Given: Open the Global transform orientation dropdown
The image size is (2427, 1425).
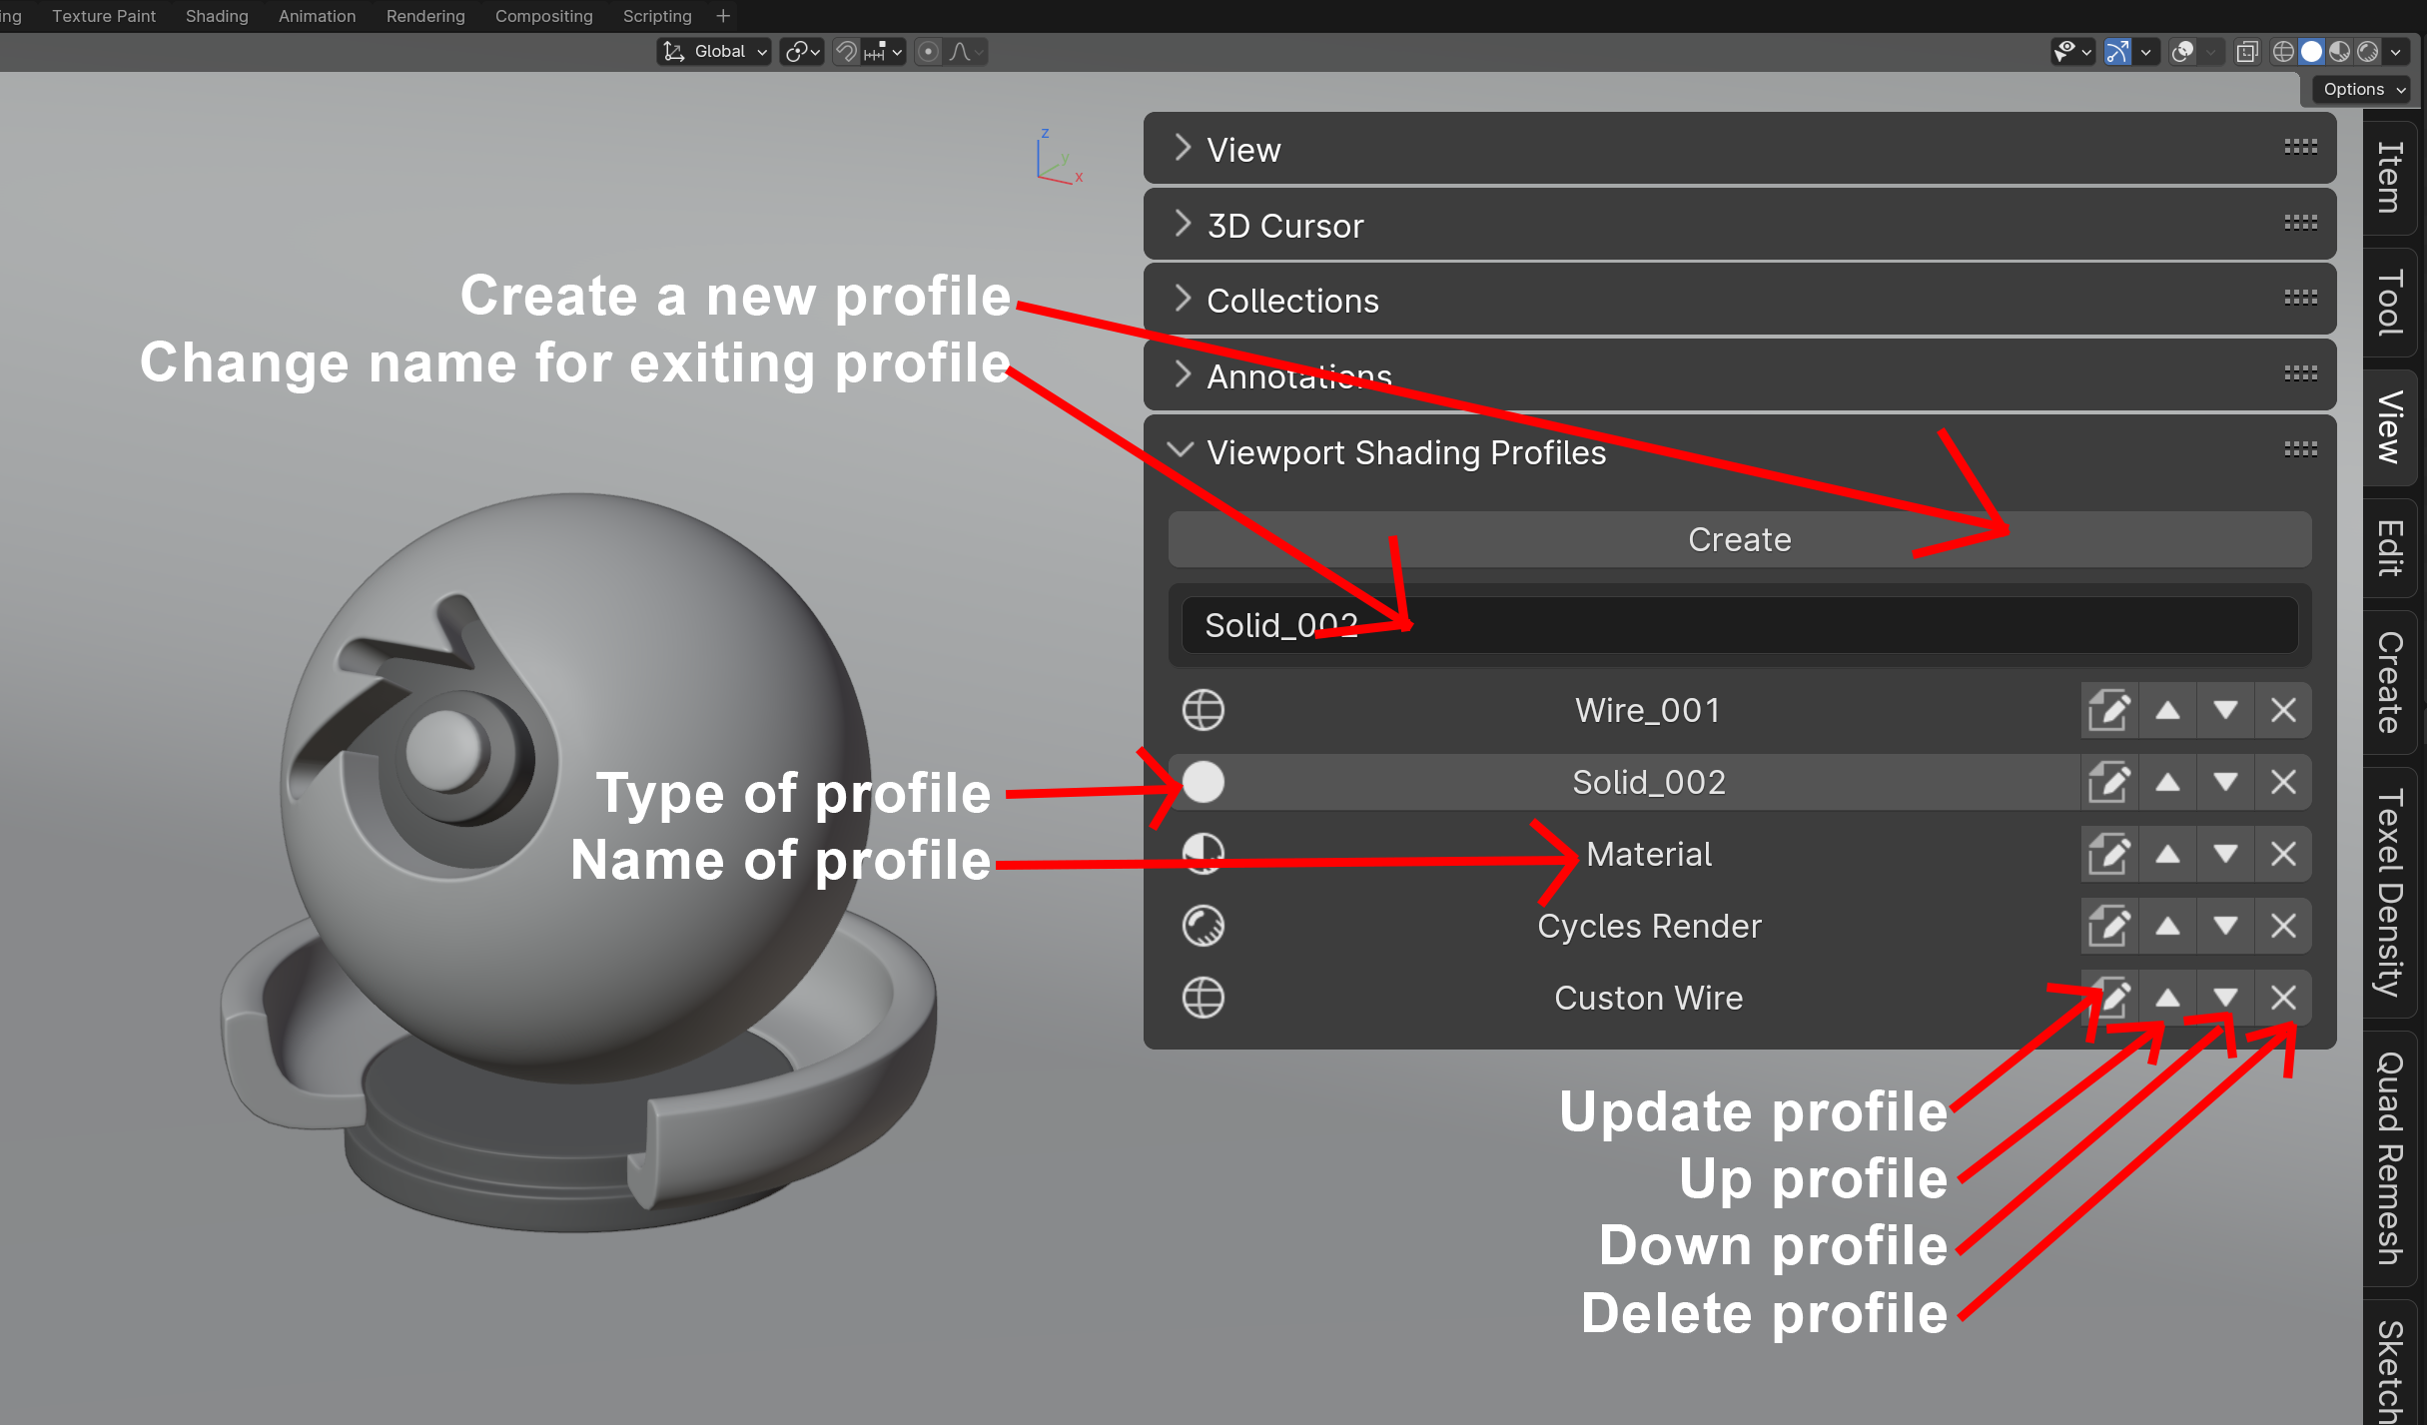Looking at the screenshot, I should tap(713, 51).
